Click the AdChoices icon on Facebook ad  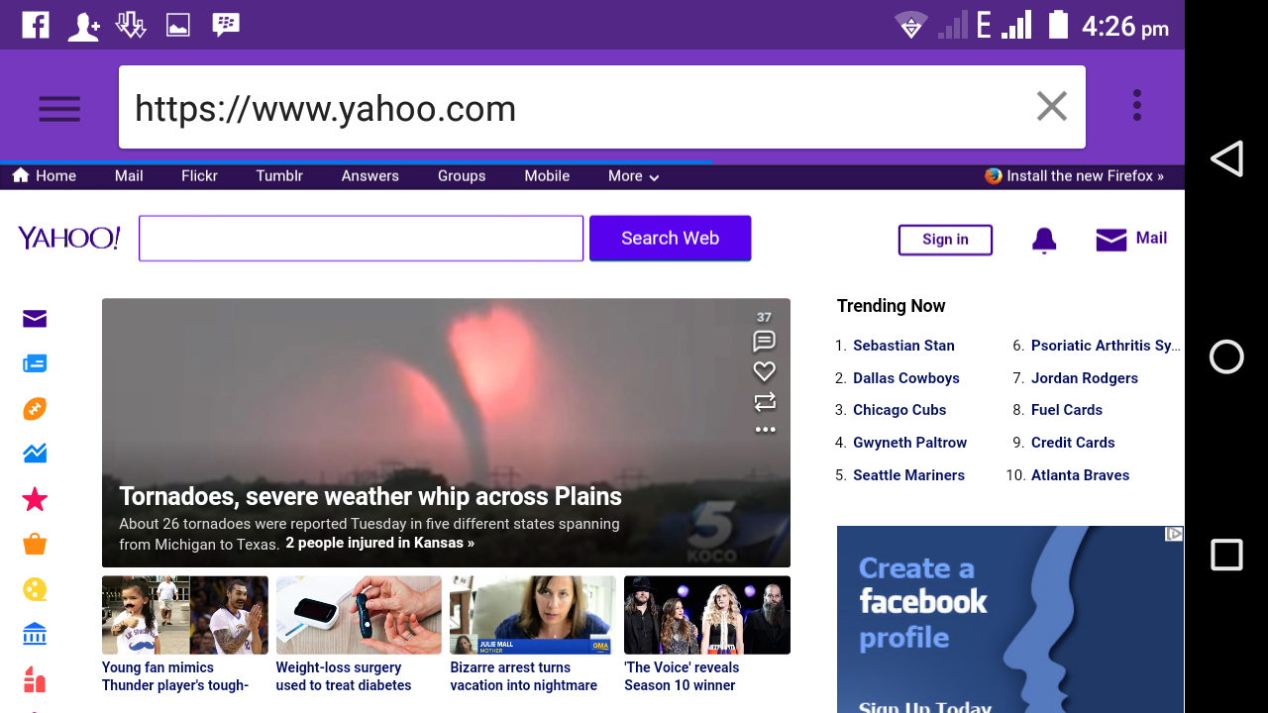coord(1174,534)
